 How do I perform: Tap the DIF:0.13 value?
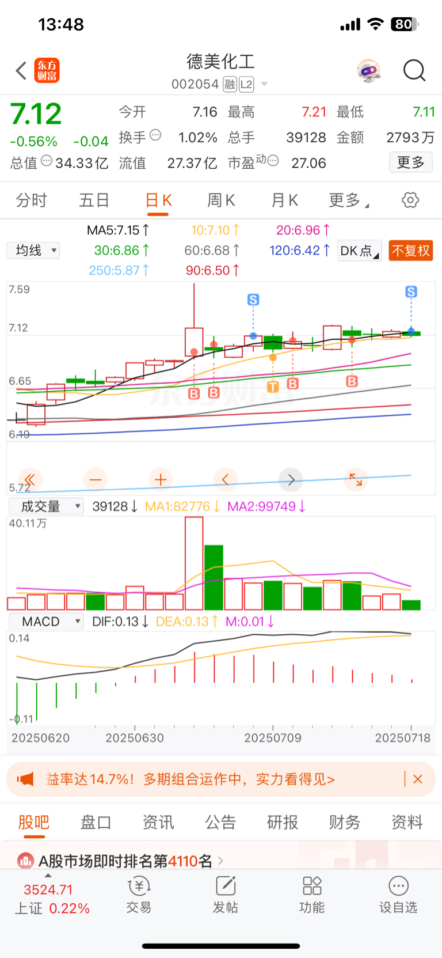(120, 622)
